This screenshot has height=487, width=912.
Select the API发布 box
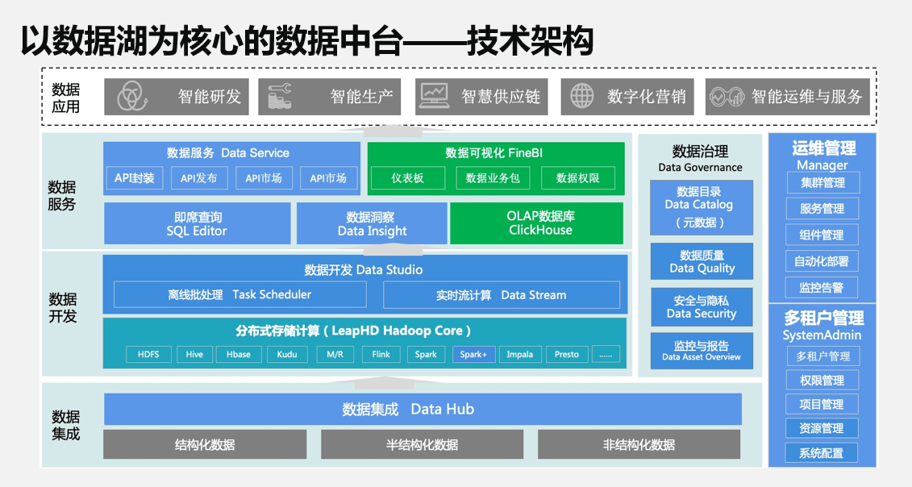click(x=198, y=178)
